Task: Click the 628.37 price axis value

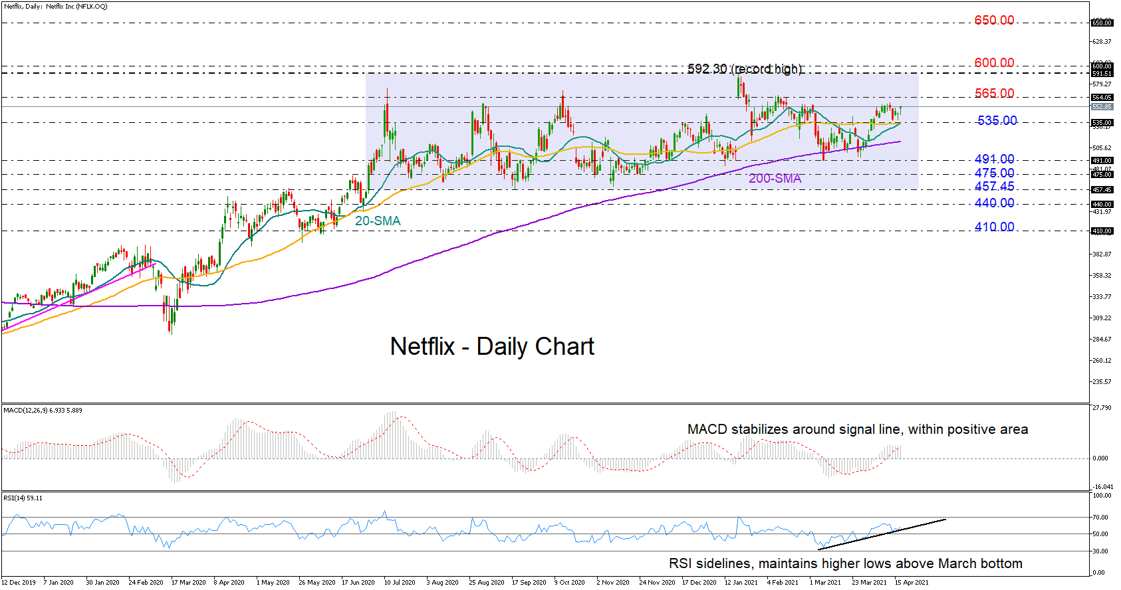Action: point(1102,42)
